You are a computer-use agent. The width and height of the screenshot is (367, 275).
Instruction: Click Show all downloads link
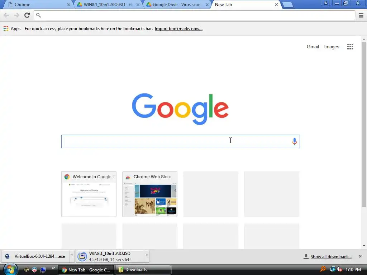tap(331, 256)
